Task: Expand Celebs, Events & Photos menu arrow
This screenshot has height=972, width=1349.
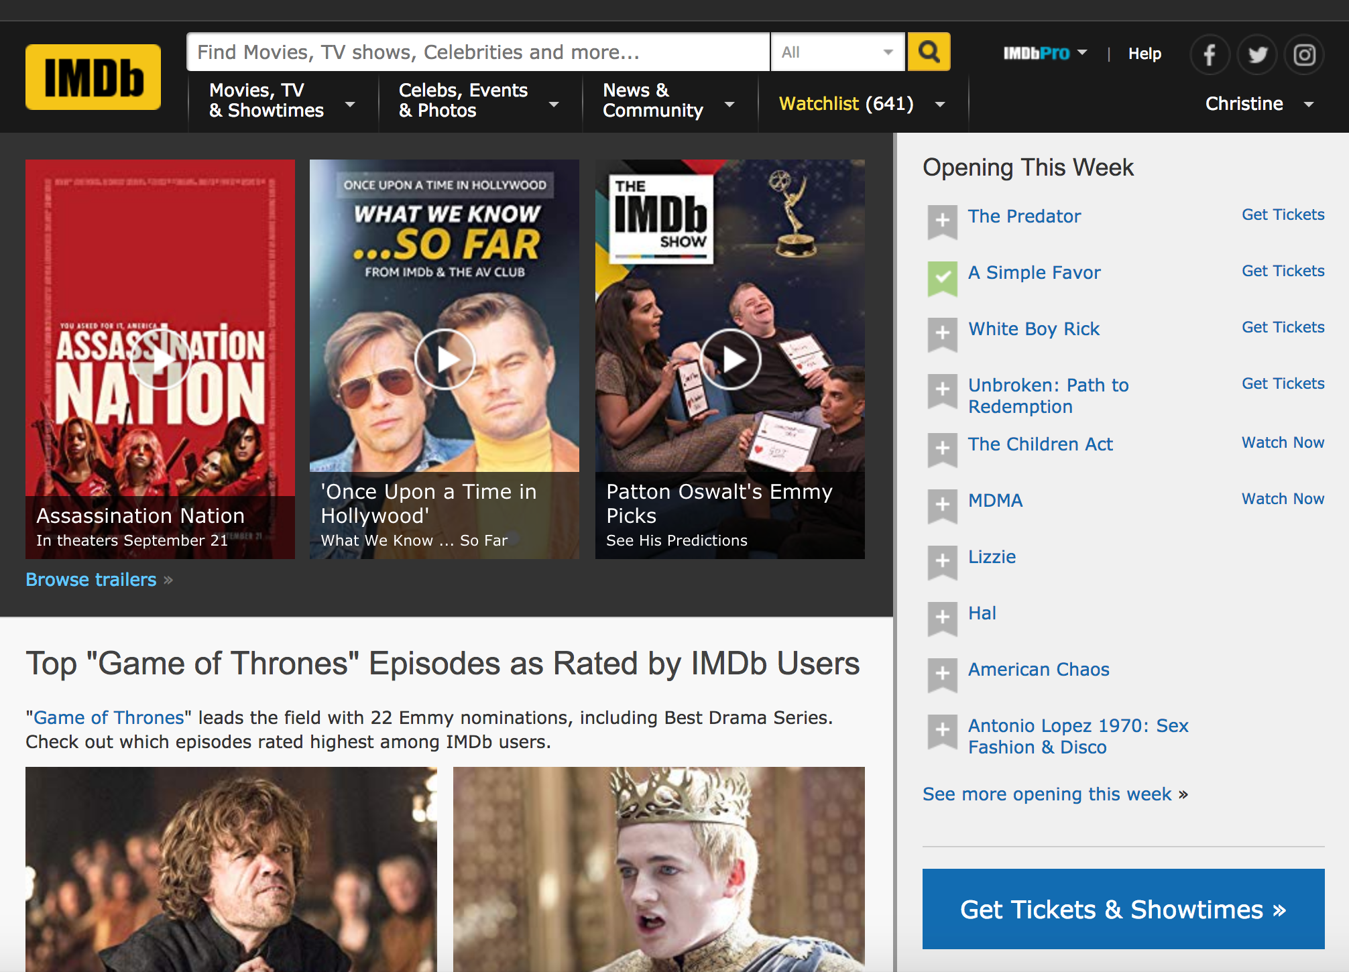Action: coord(554,105)
